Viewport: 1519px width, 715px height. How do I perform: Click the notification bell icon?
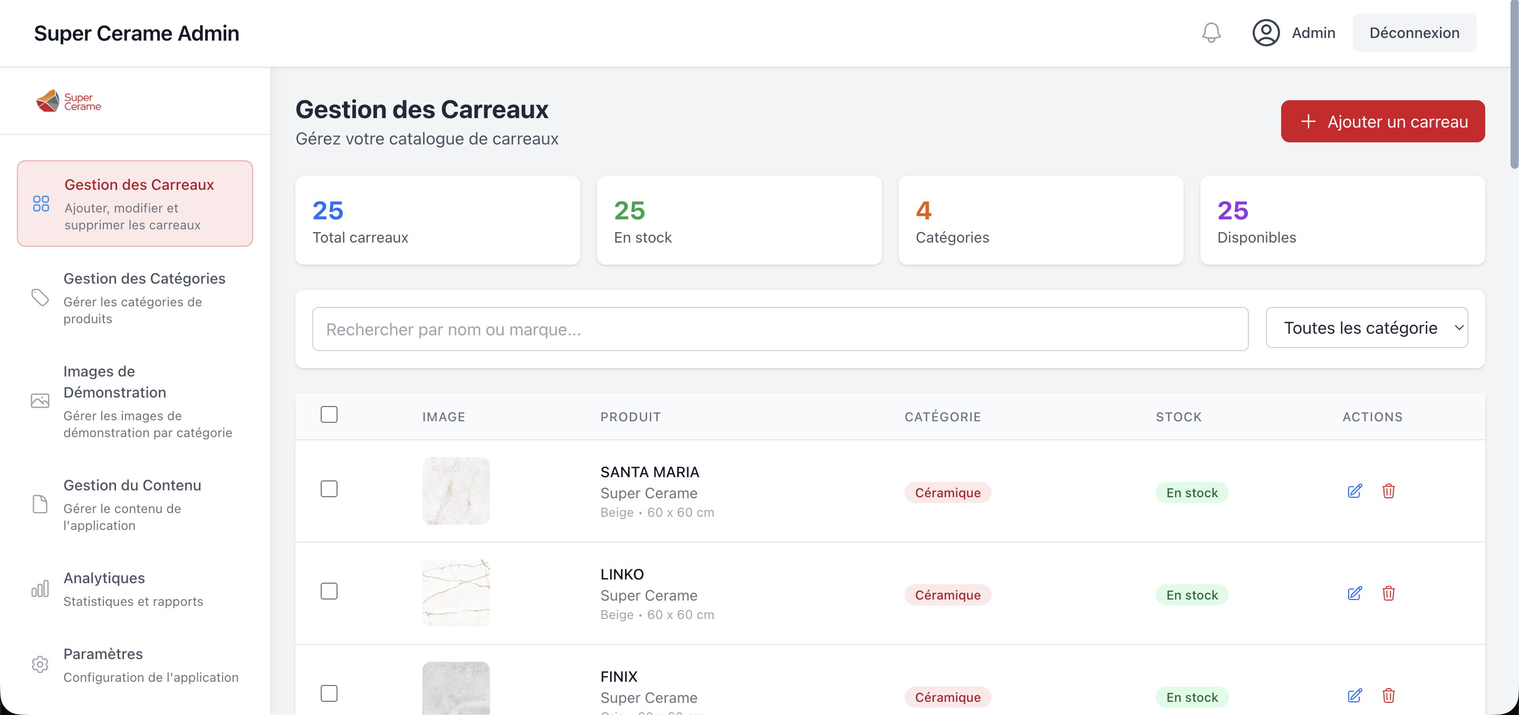(1210, 33)
